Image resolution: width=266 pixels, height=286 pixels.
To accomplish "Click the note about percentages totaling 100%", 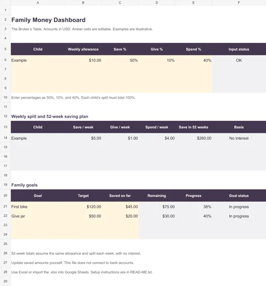I will tap(73, 98).
